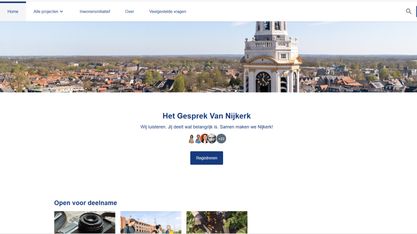
Task: Switch to the Home tab
Action: (x=13, y=11)
